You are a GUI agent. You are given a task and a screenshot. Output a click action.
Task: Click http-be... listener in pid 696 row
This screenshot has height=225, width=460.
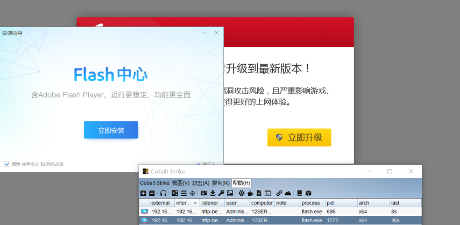pyautogui.click(x=212, y=212)
